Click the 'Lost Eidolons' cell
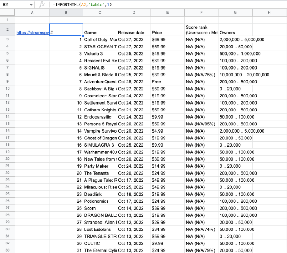 pyautogui.click(x=100, y=229)
